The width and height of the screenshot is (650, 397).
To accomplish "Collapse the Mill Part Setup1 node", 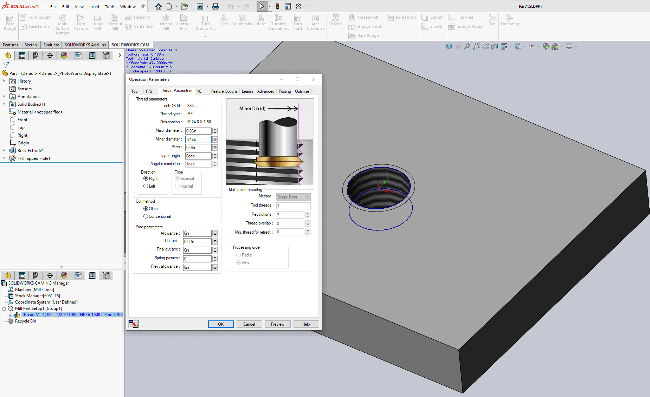I will (x=4, y=308).
